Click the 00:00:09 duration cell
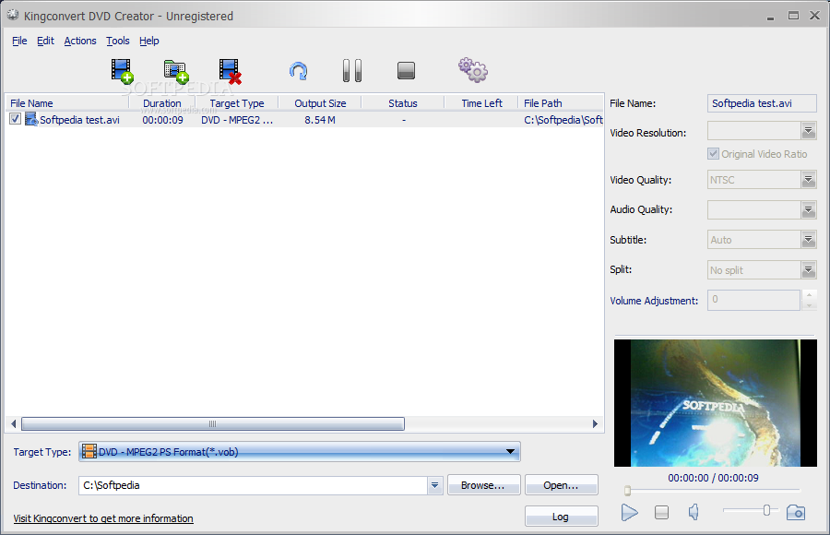This screenshot has width=830, height=535. 162,120
